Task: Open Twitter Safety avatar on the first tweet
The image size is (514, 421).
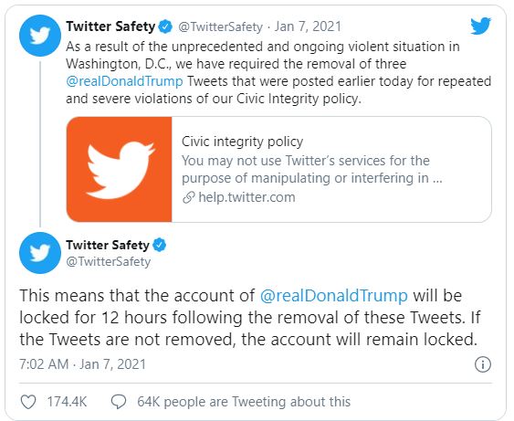Action: pos(40,36)
